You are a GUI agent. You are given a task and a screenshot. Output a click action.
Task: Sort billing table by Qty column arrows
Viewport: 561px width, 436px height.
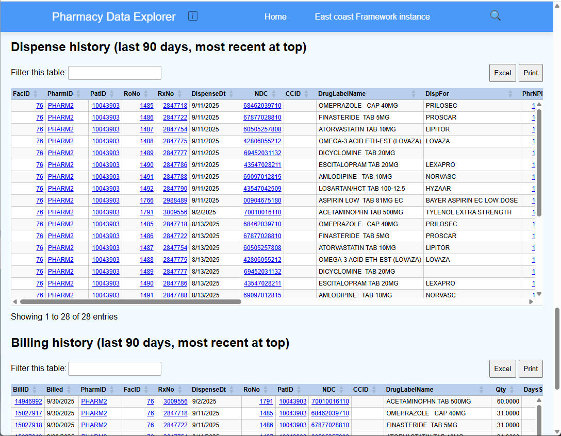513,390
